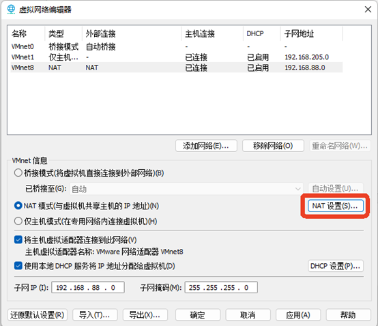Click the 移除网络 button
The width and height of the screenshot is (378, 326).
[273, 145]
